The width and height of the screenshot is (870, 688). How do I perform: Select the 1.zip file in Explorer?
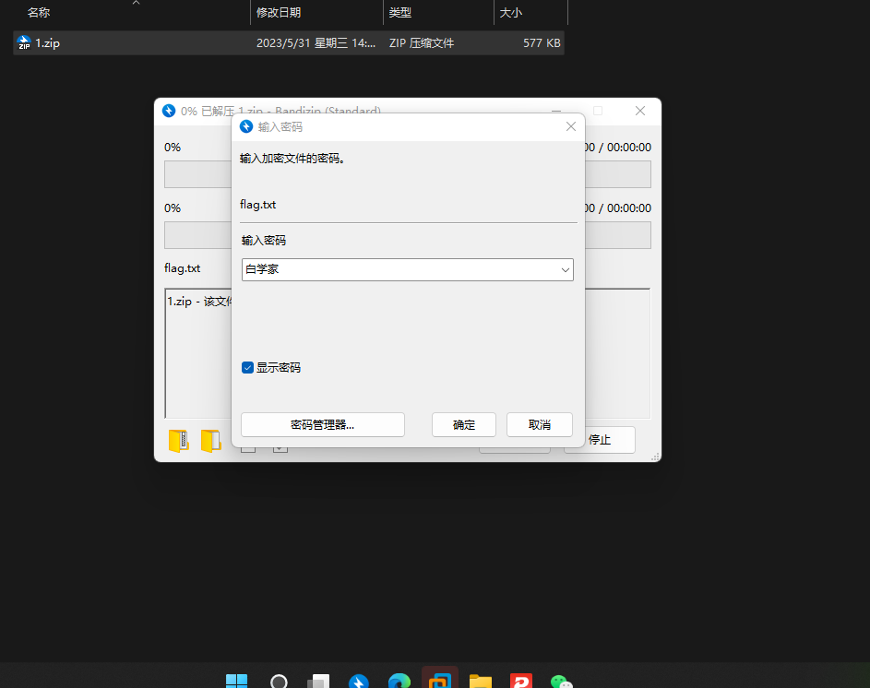click(289, 42)
